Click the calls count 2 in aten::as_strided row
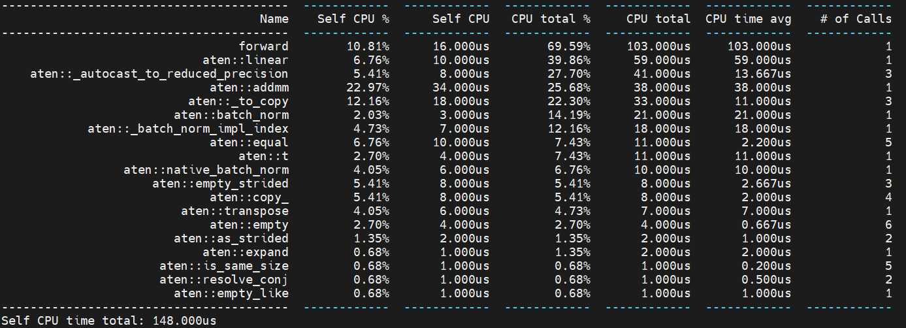 888,238
